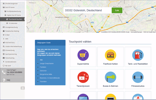Image resolution: width=156 pixels, height=100 pixels.
Task: Select the Tierarztpraxen first-aid icon
Action: click(x=83, y=77)
